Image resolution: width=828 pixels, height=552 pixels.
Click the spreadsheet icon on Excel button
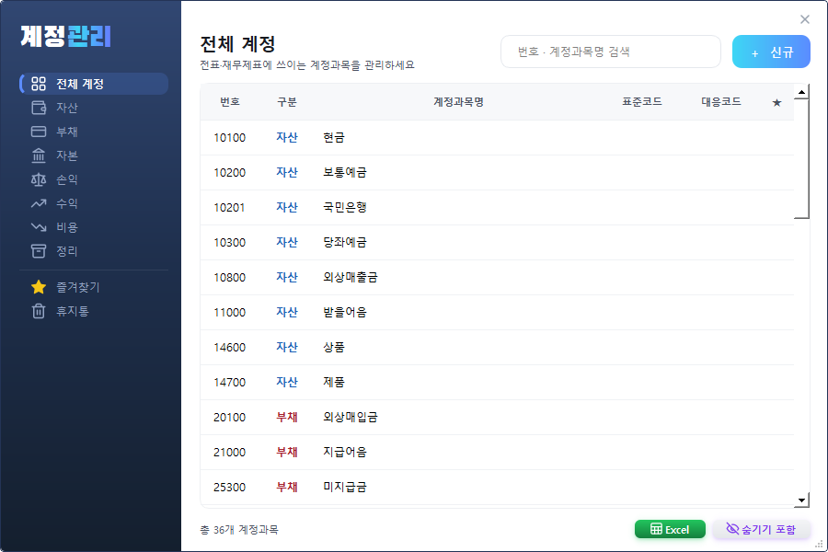click(x=656, y=529)
